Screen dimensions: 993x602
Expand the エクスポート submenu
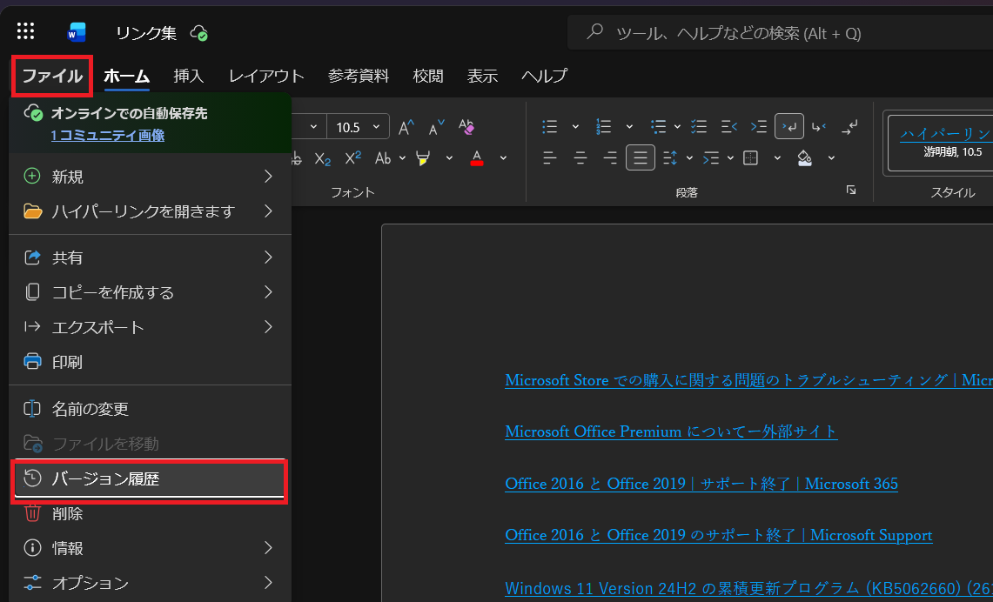point(150,327)
